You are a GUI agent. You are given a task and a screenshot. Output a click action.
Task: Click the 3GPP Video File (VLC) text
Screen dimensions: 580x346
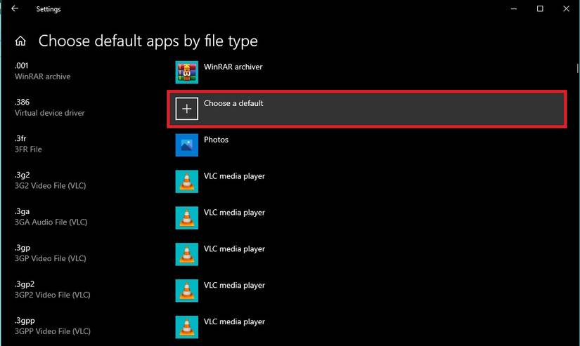(53, 331)
